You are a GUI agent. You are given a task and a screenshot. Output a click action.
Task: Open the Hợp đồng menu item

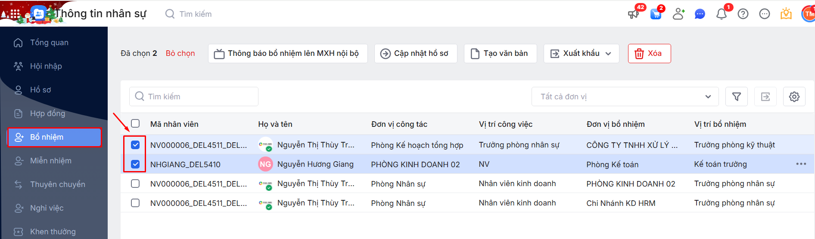47,113
